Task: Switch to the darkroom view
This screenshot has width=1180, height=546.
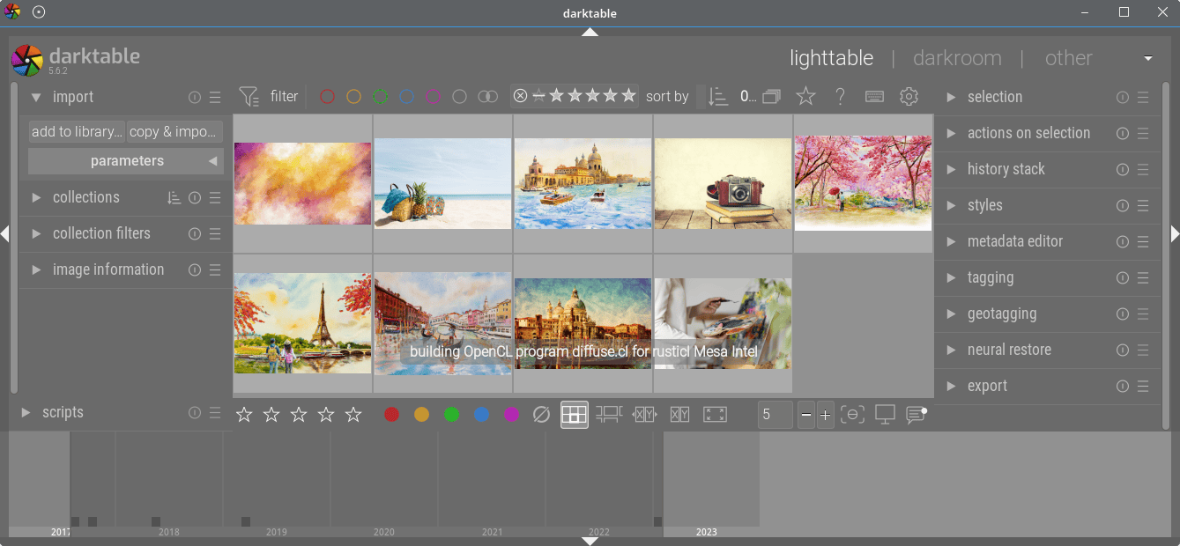Action: 957,58
